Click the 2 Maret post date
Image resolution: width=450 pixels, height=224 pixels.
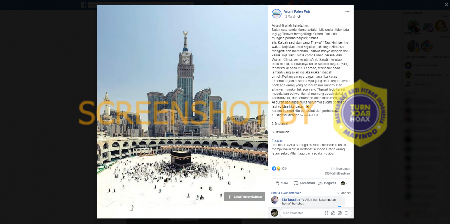290,17
